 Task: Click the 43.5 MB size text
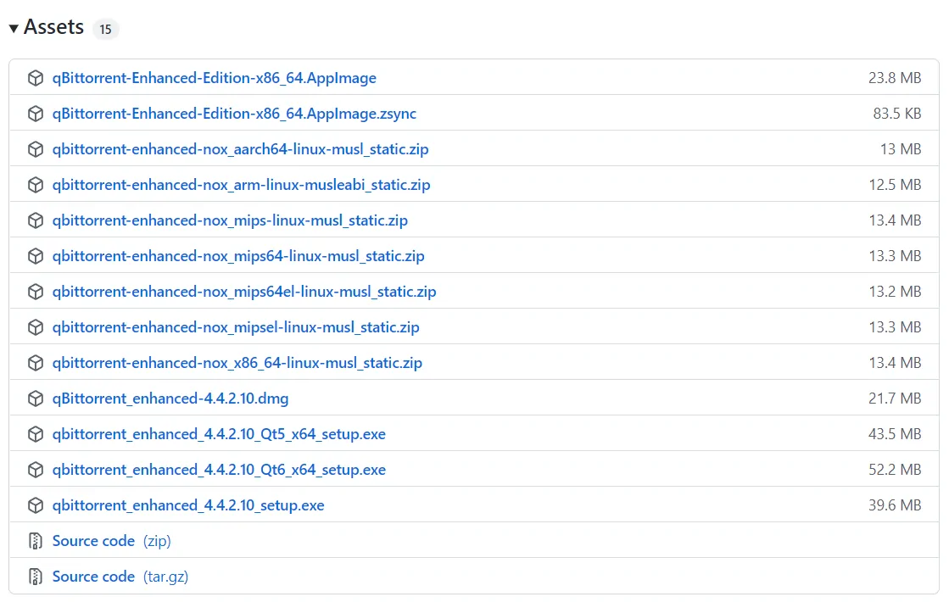(x=895, y=434)
